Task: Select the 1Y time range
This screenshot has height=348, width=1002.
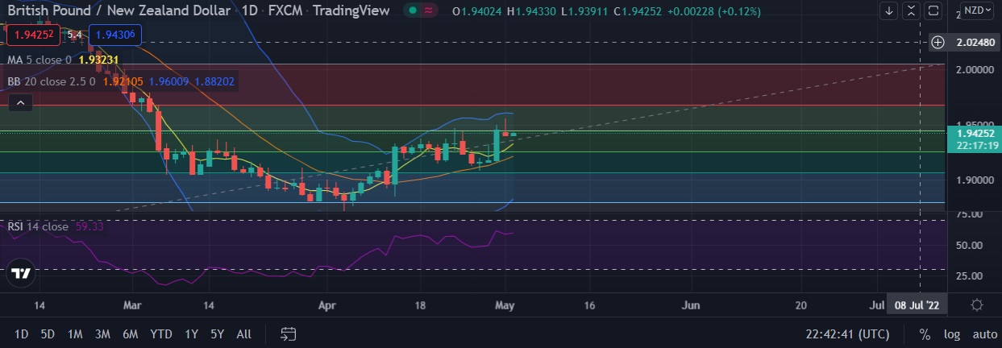Action: coord(192,333)
